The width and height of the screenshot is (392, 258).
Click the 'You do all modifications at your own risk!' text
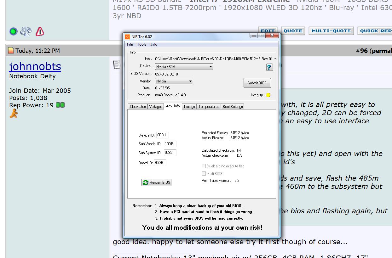[x=202, y=227]
